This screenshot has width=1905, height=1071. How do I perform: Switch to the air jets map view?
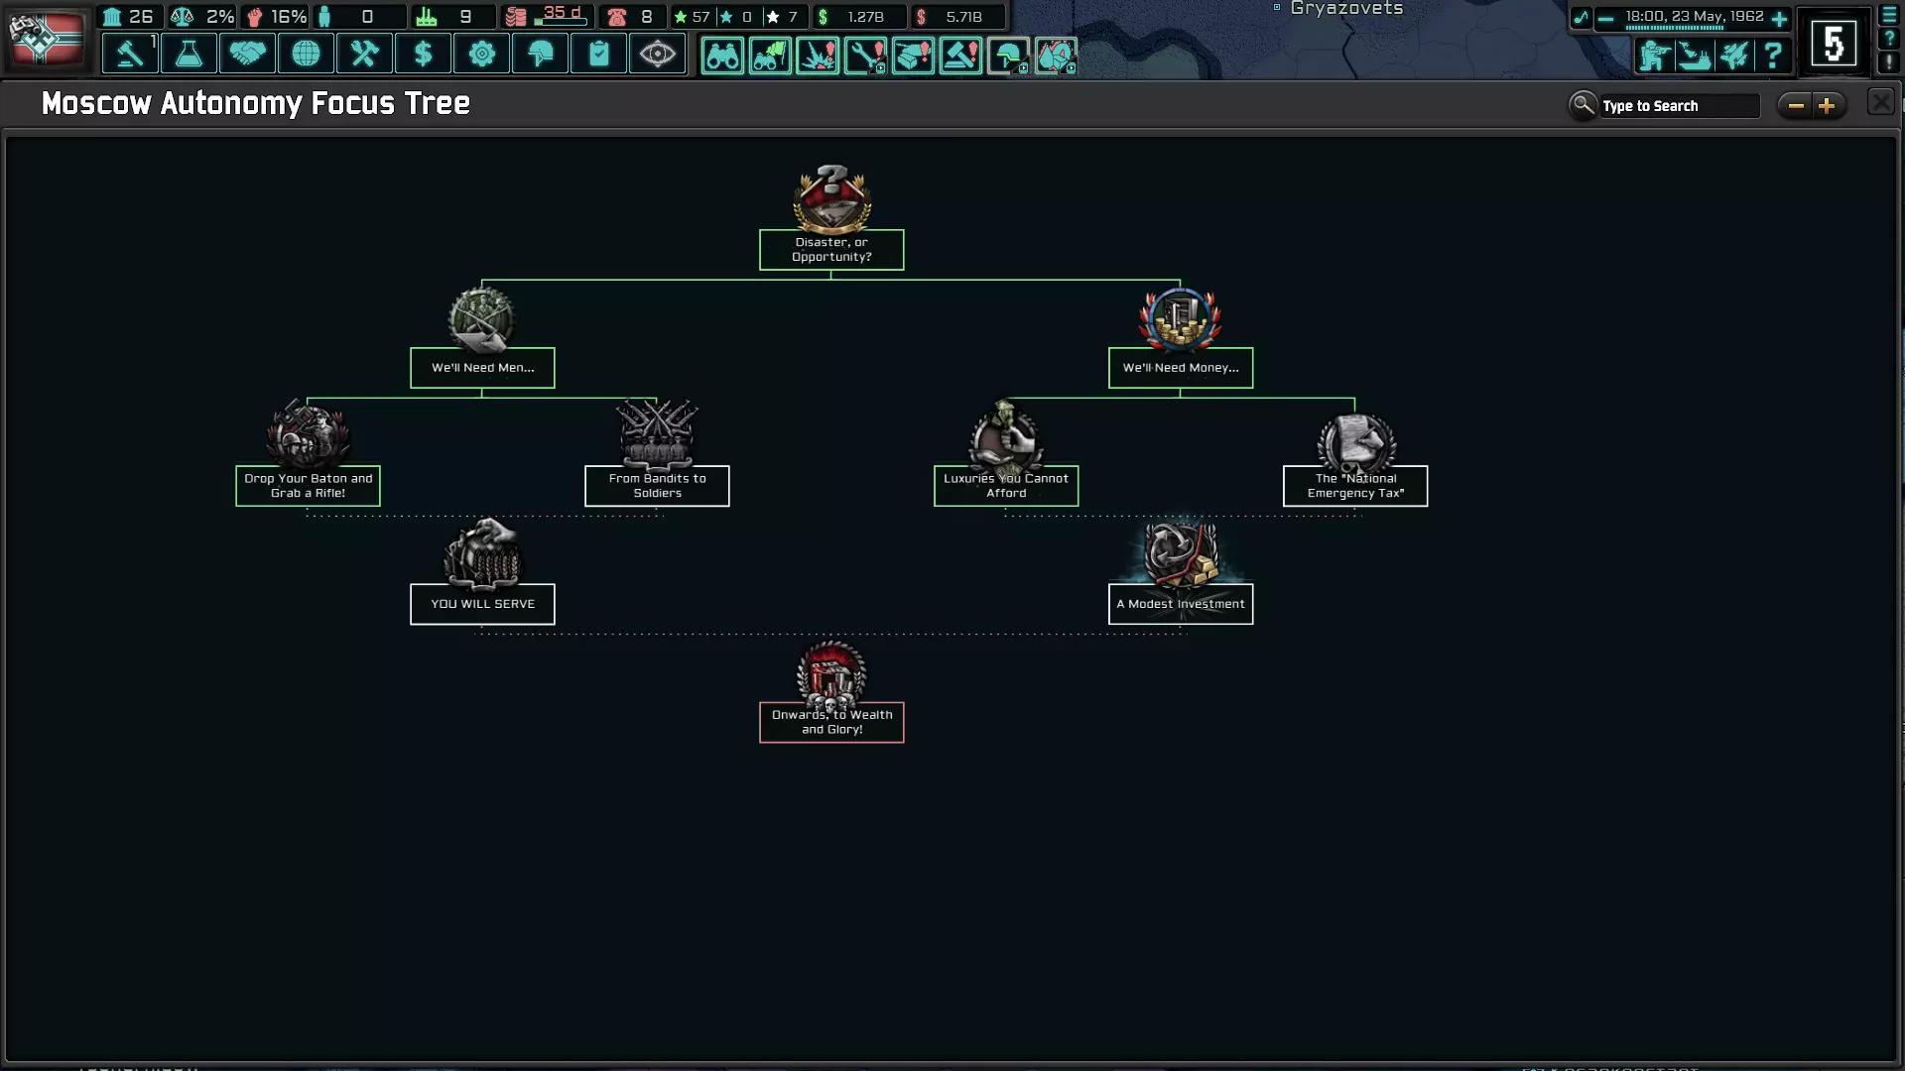pyautogui.click(x=1733, y=56)
